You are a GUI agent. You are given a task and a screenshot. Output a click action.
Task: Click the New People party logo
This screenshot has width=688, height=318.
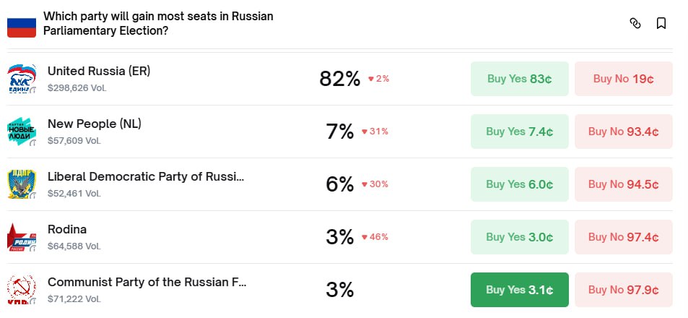[22, 132]
